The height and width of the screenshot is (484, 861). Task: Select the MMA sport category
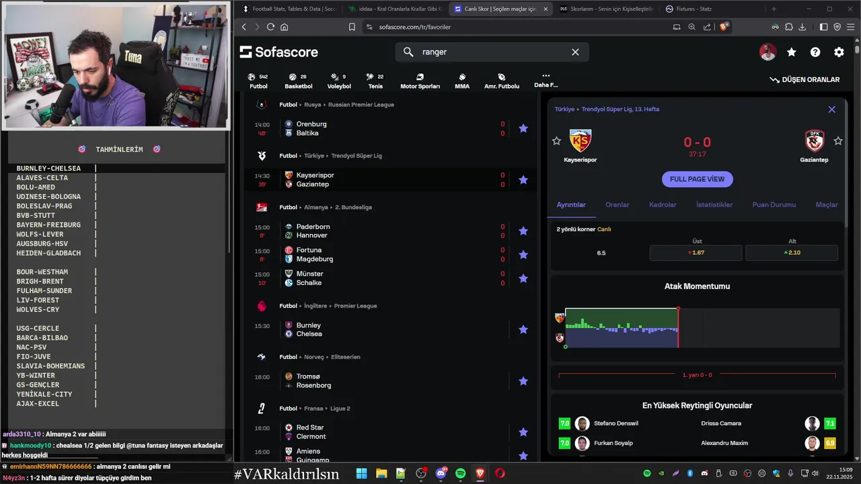click(462, 81)
